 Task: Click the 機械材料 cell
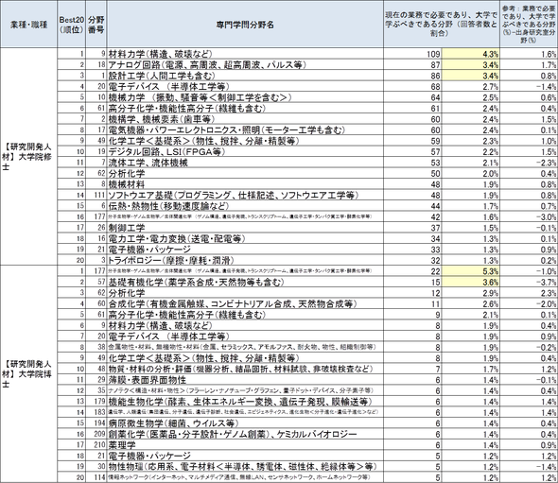click(x=245, y=184)
